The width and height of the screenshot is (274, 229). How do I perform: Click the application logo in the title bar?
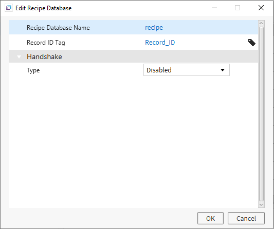(9, 8)
